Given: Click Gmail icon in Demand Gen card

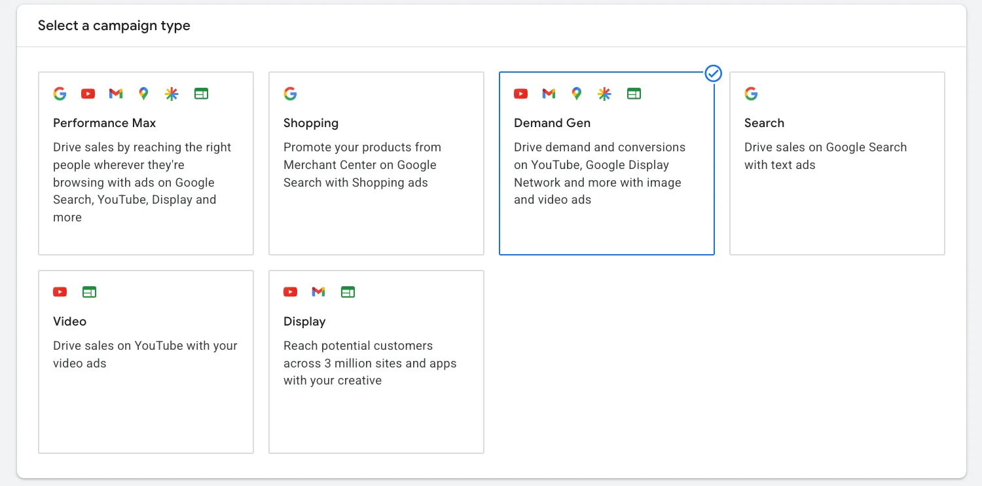Looking at the screenshot, I should click(x=549, y=94).
